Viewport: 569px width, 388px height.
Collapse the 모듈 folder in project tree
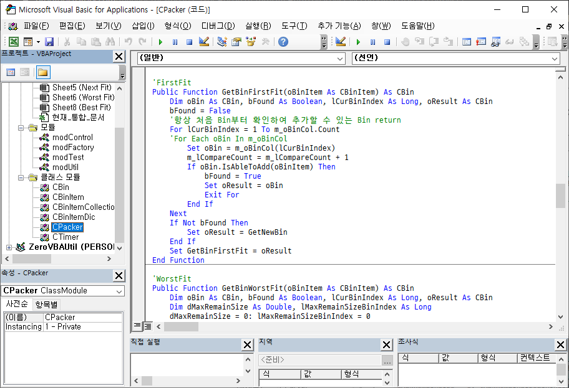point(21,128)
